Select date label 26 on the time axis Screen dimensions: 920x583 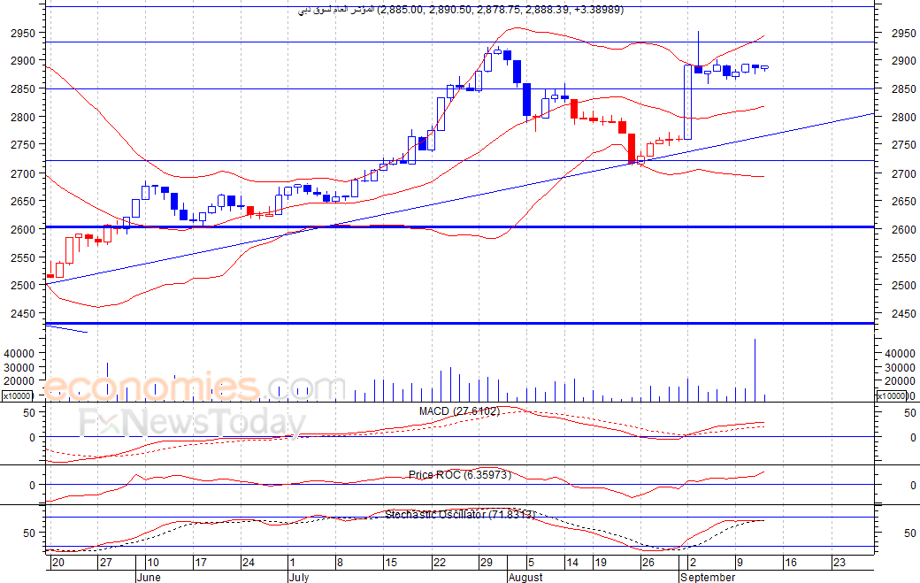(648, 563)
